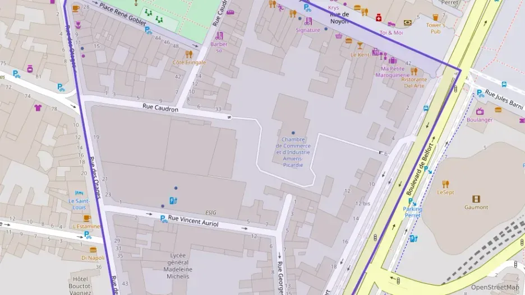Click the pharmacy red cross icon

coord(379,18)
